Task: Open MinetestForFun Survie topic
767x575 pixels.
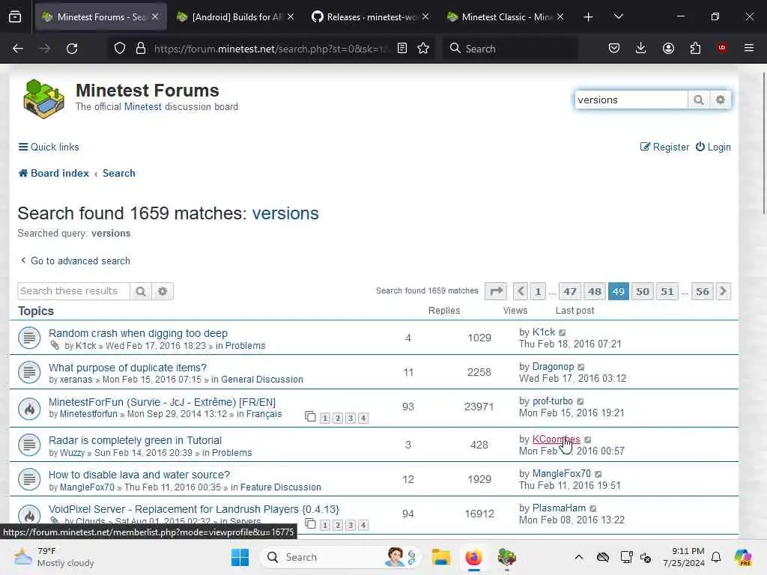Action: (162, 402)
